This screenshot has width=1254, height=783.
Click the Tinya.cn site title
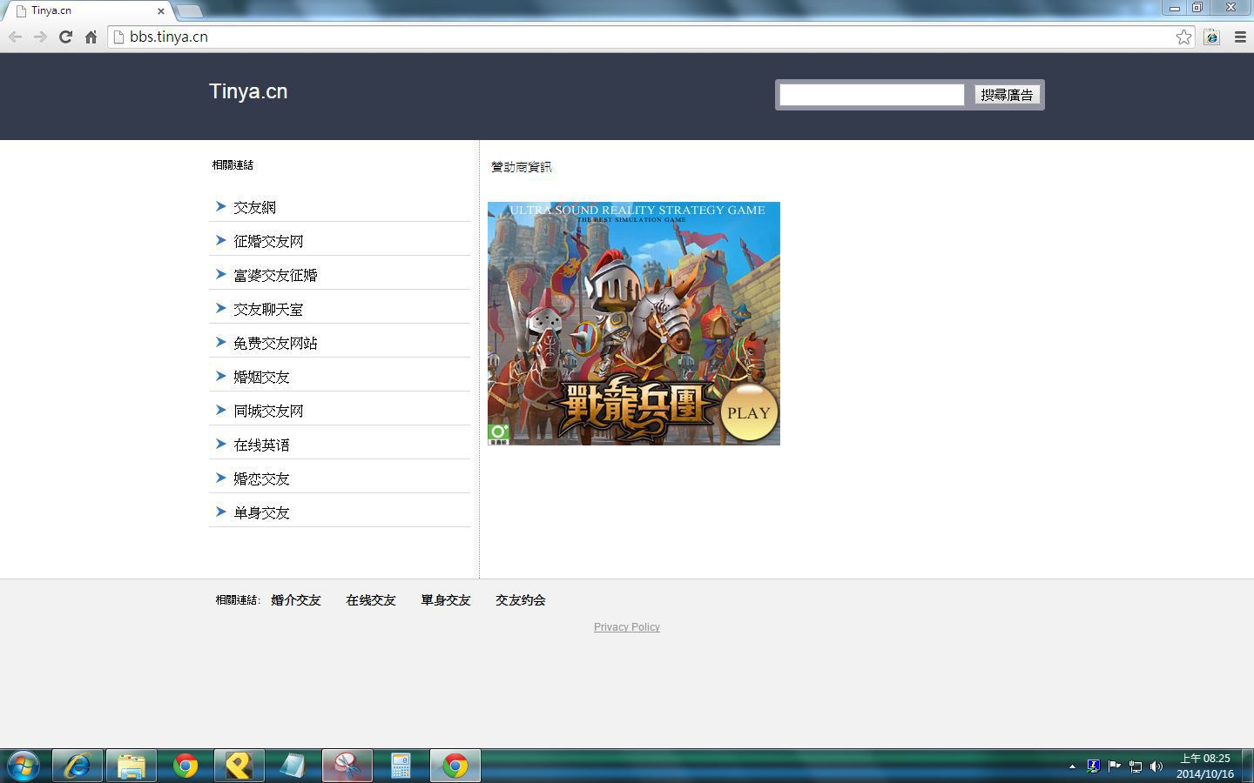tap(248, 91)
